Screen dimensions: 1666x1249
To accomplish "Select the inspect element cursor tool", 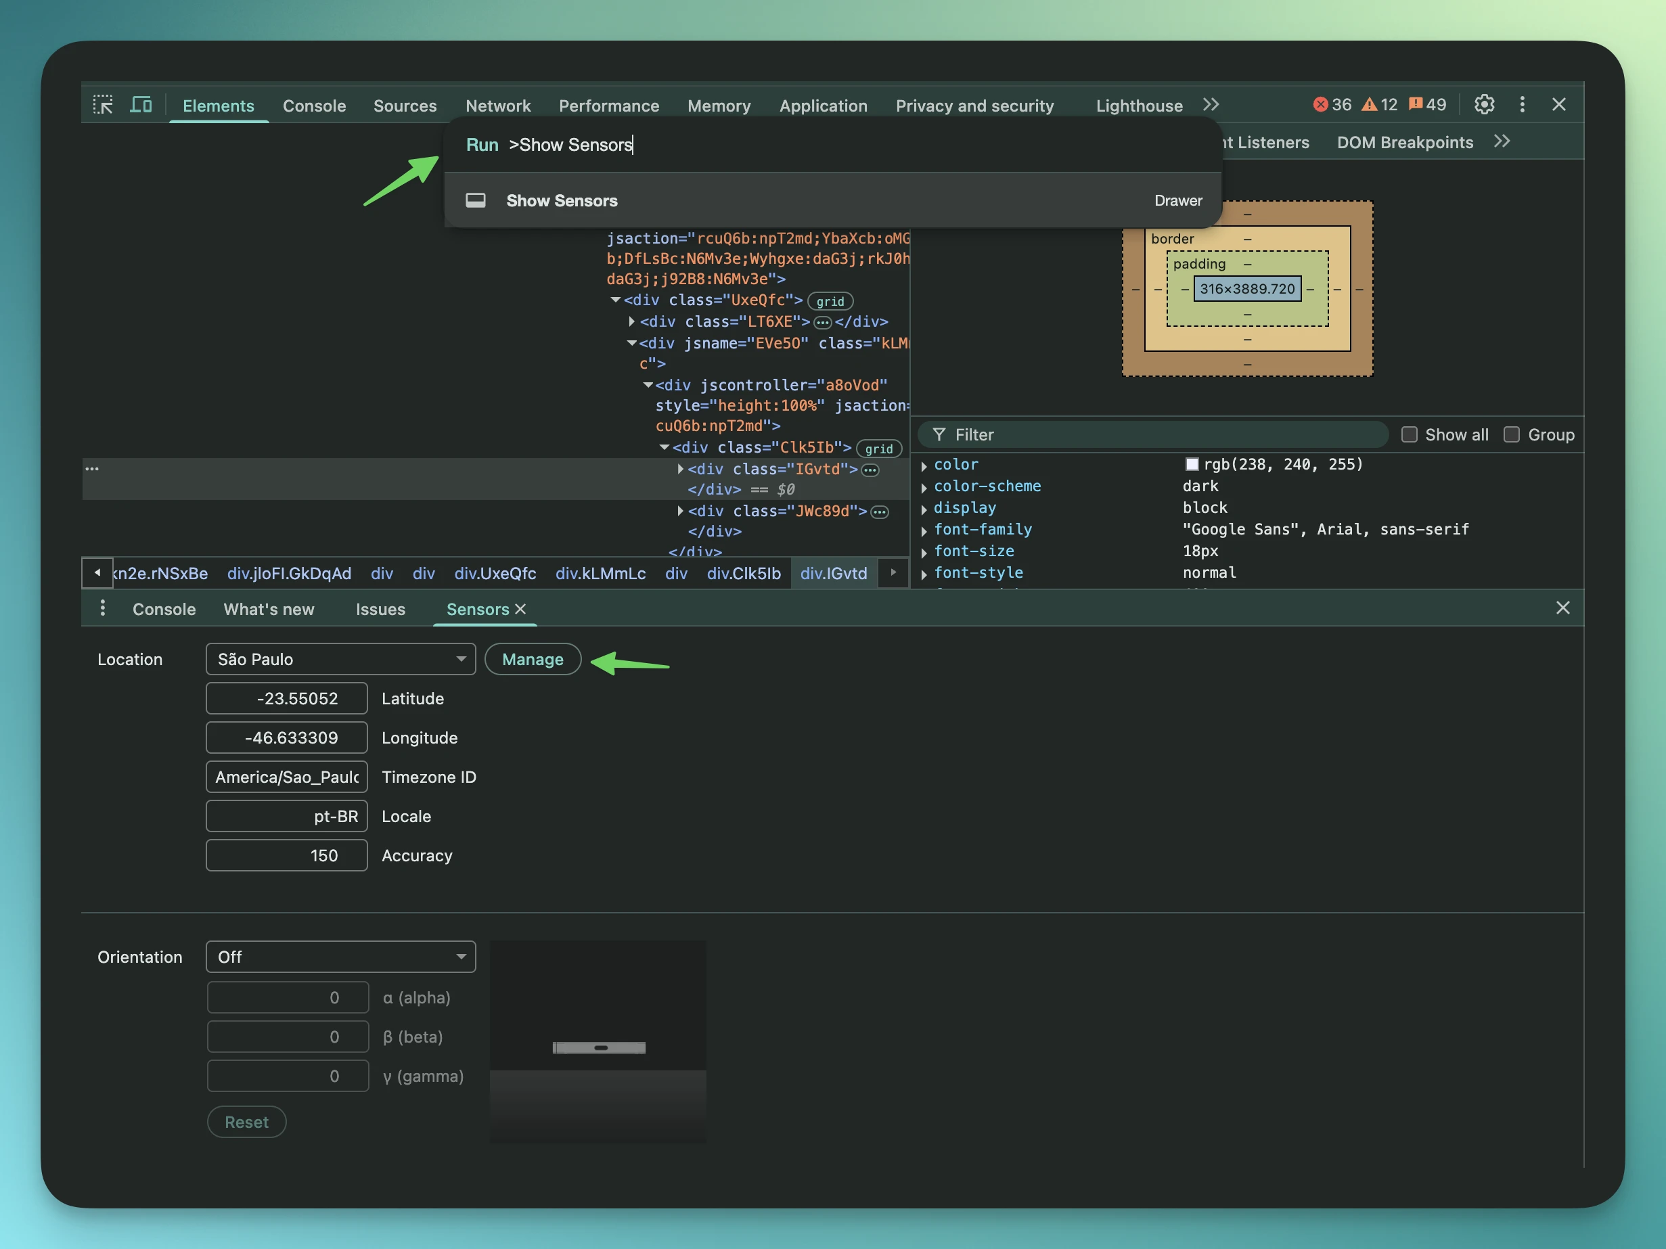I will coord(103,105).
